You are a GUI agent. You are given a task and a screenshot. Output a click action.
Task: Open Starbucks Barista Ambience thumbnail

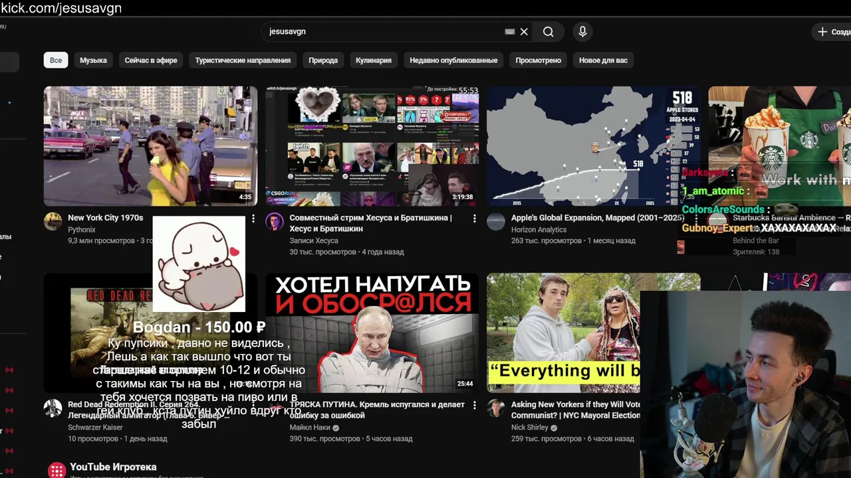[x=779, y=146]
